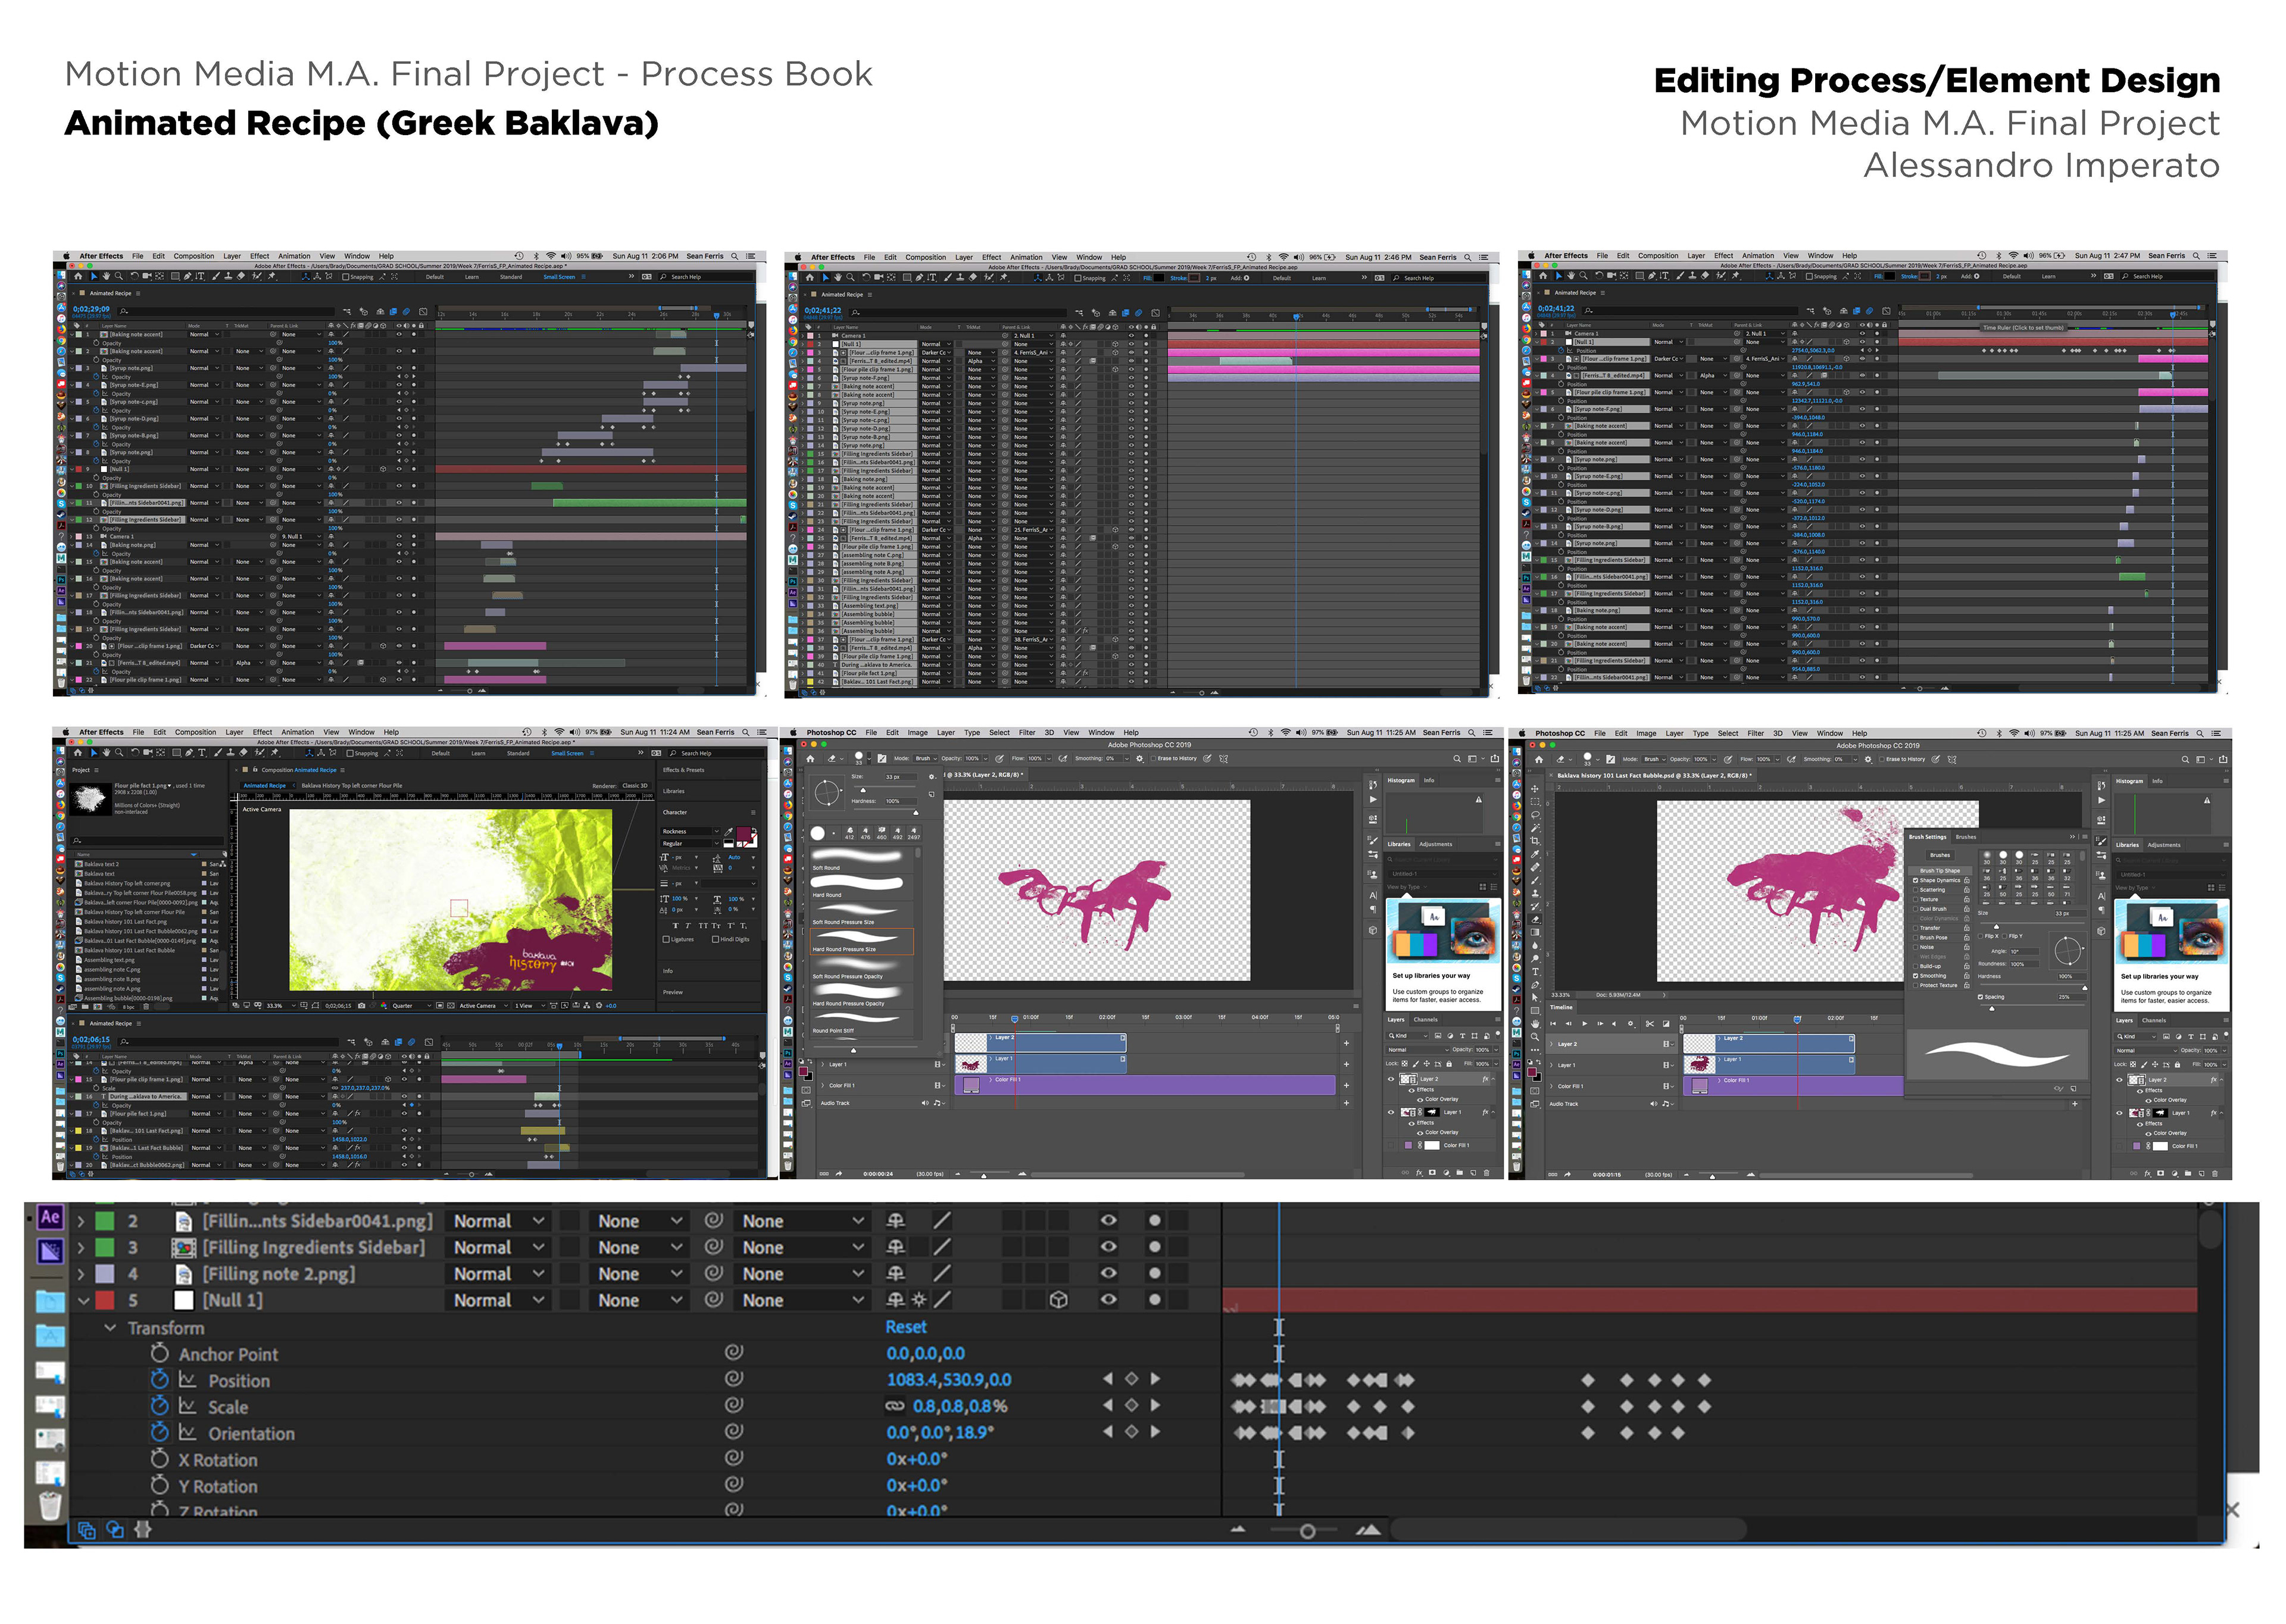The height and width of the screenshot is (1624, 2286).
Task: Collapse the Transform property group
Action: [110, 1328]
